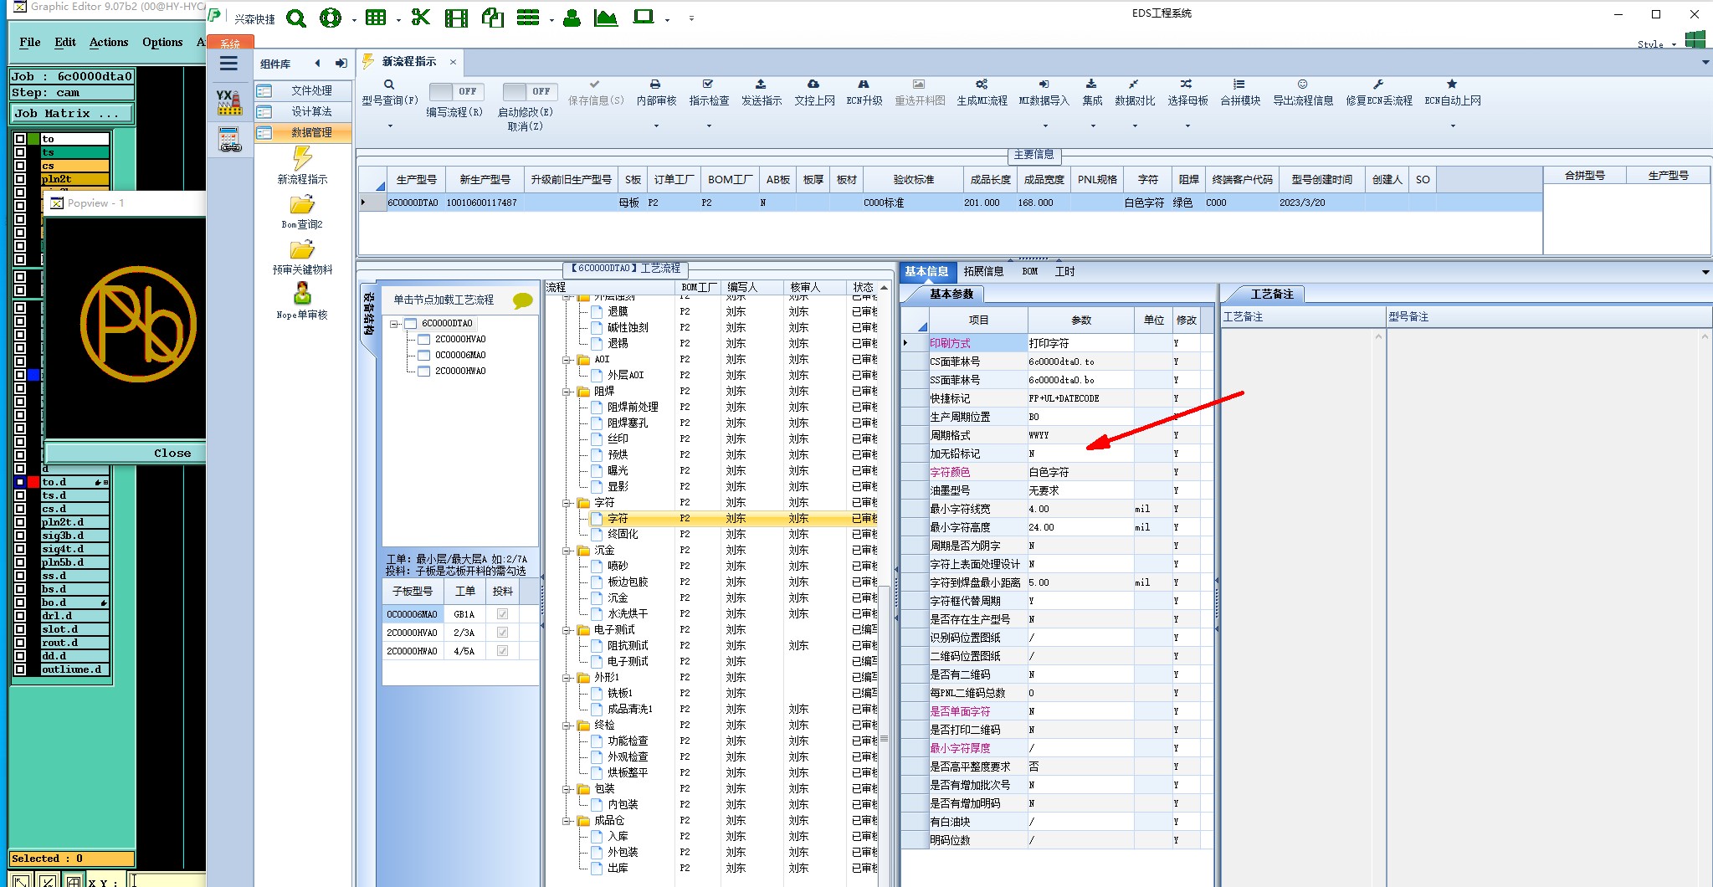1713x887 pixels.
Task: Open dropdown arrow under MI数据导入
Action: [x=1045, y=126]
